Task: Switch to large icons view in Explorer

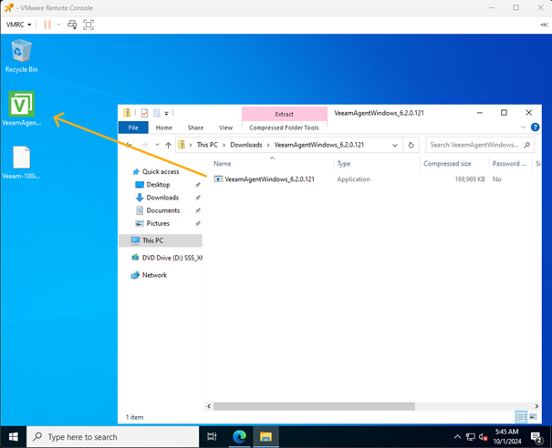Action: tap(533, 416)
